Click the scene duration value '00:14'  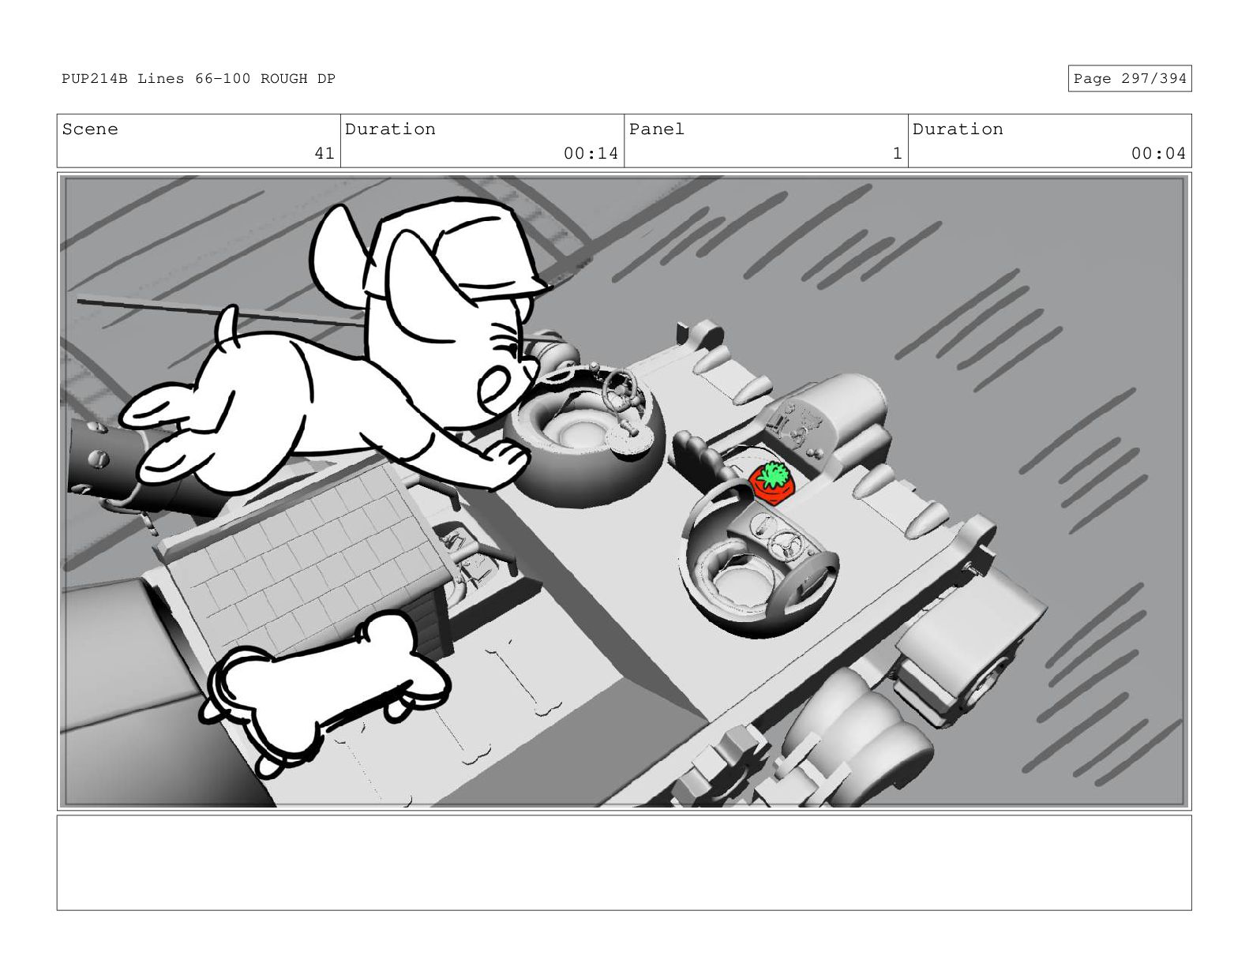pyautogui.click(x=591, y=153)
